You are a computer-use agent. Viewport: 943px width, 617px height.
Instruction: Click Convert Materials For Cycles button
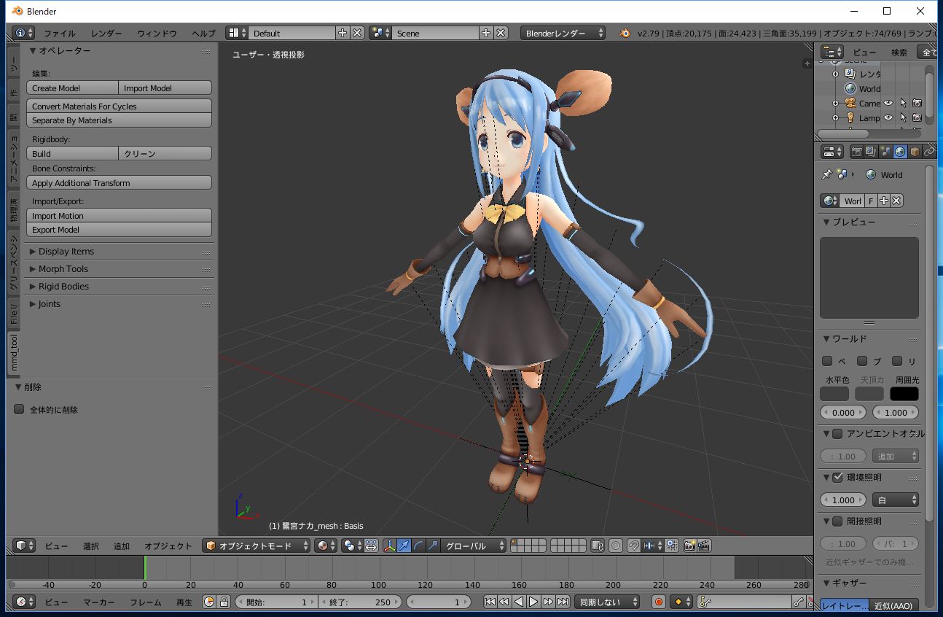[119, 106]
